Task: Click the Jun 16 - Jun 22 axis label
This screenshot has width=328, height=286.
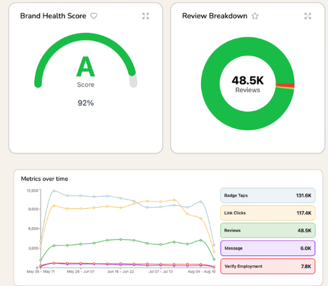Action: [x=121, y=272]
